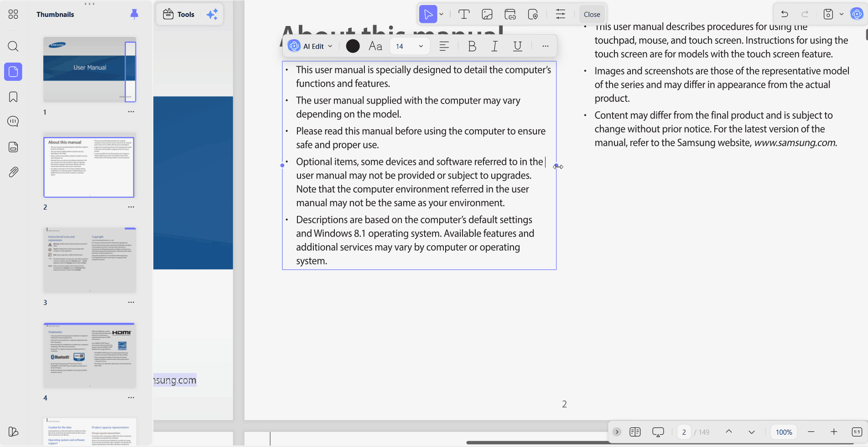Click the text box right resize handle
The height and width of the screenshot is (447, 868).
click(556, 166)
